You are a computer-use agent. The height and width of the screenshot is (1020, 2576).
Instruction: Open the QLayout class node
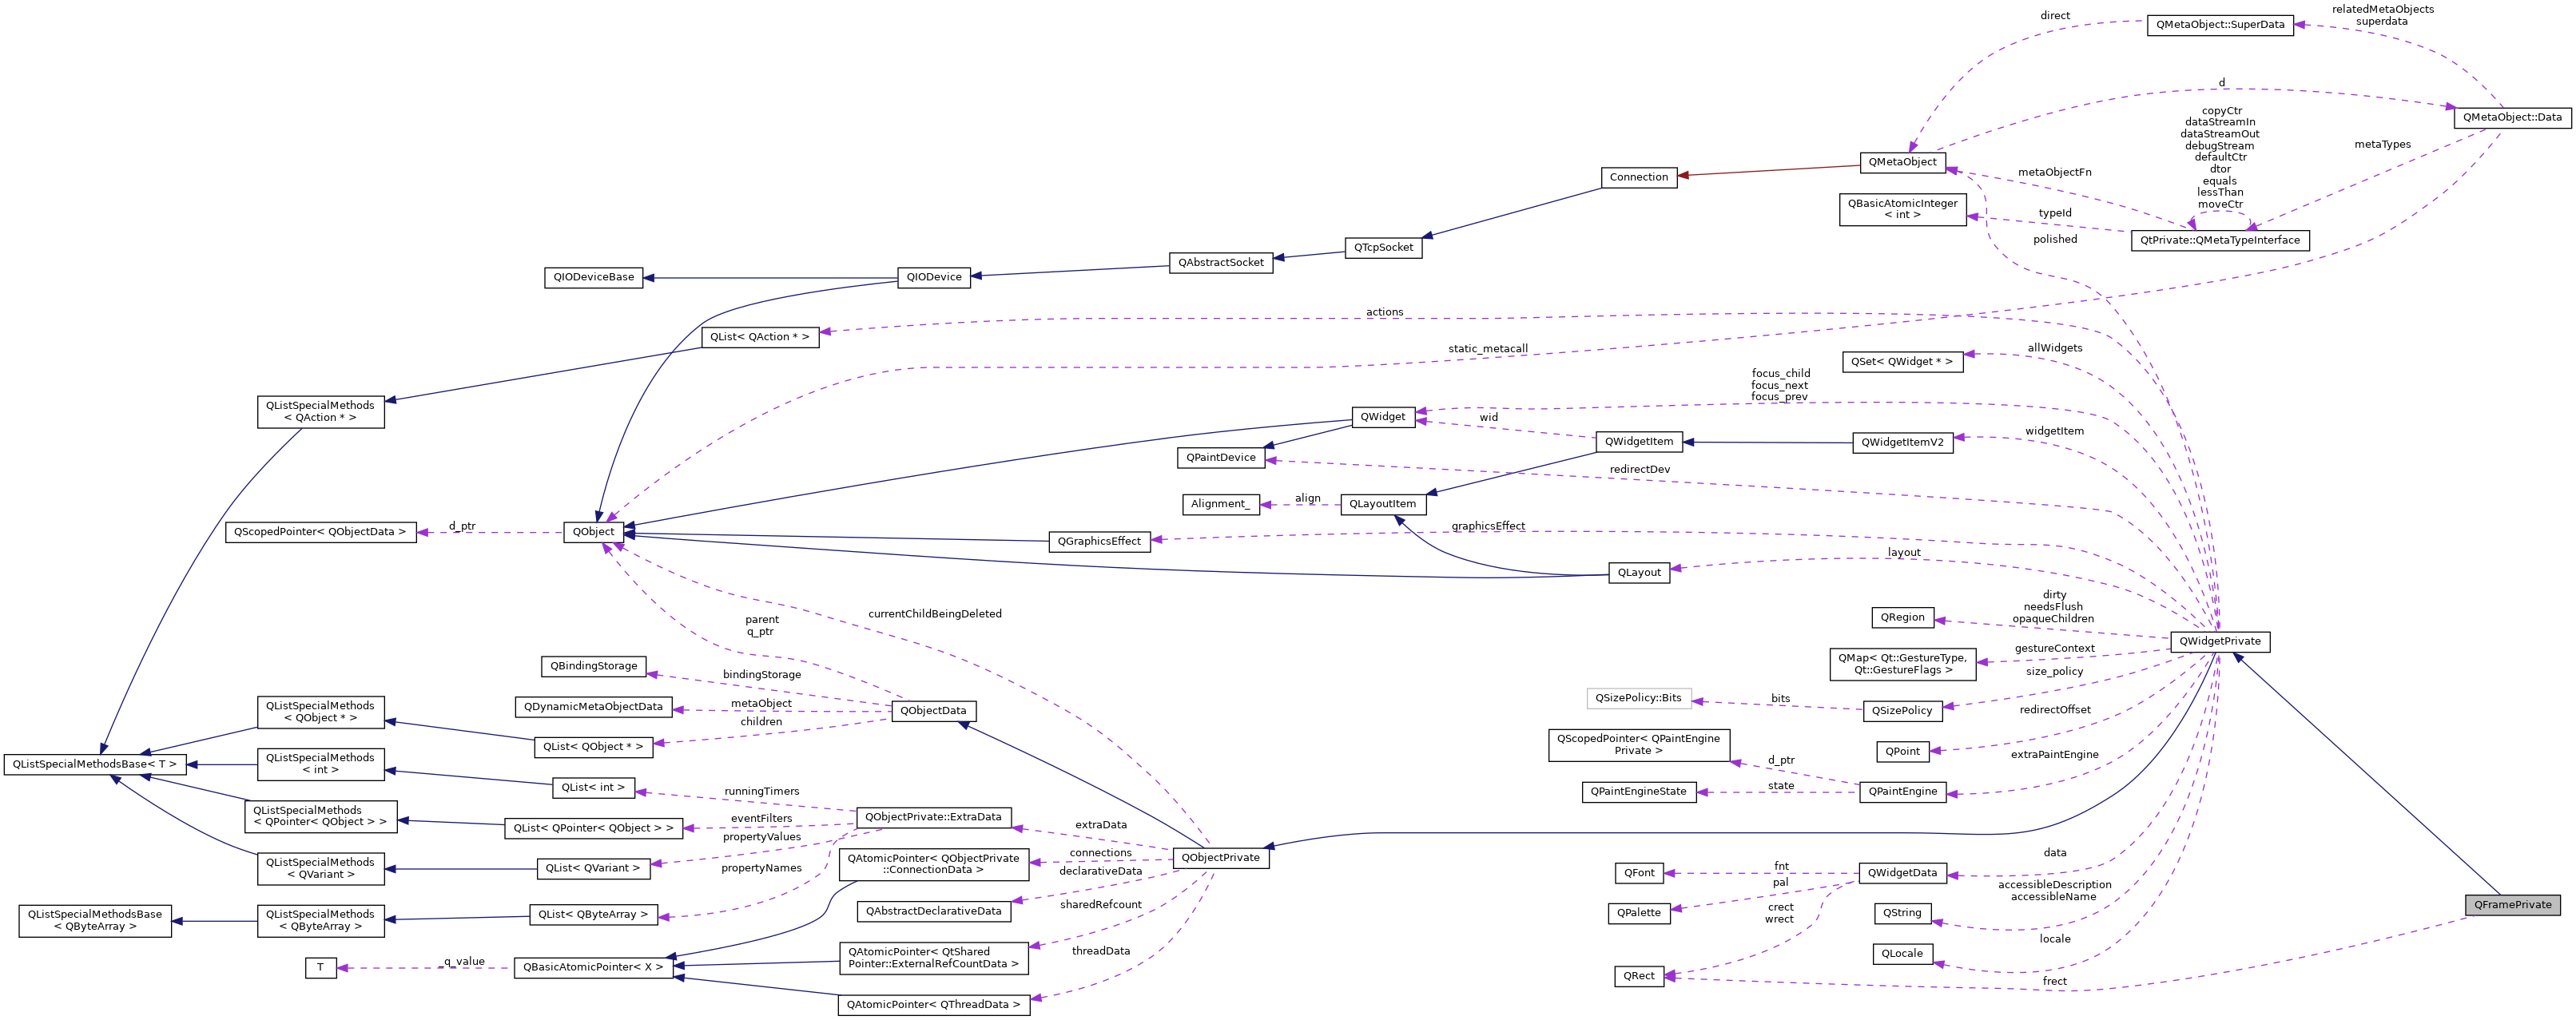tap(1638, 573)
